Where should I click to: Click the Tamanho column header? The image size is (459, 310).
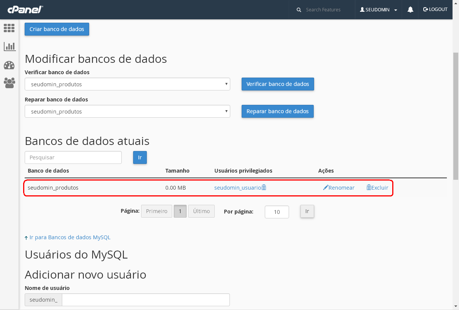tap(178, 171)
